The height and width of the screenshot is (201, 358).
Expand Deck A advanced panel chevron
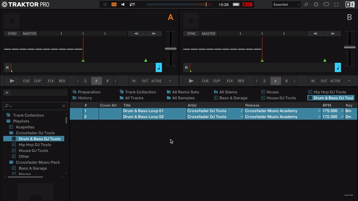[x=170, y=81]
